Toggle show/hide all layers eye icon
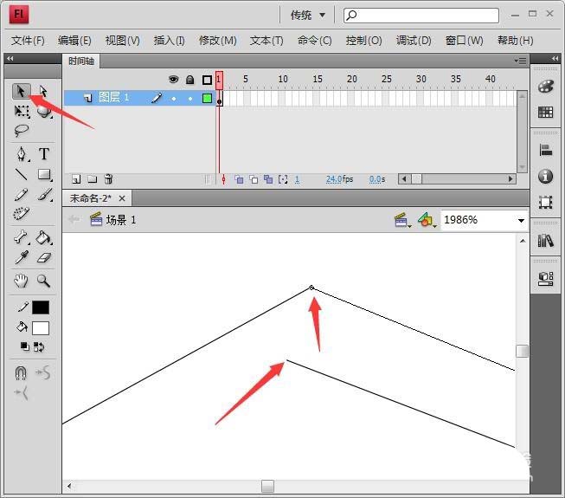This screenshot has height=498, width=565. pos(173,80)
